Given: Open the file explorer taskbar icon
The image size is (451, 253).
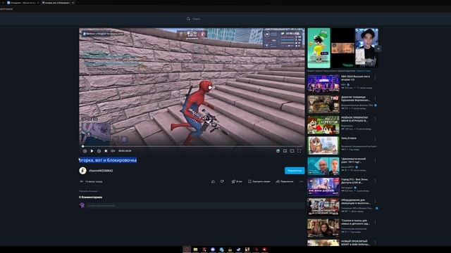Looking at the screenshot, I should coord(196,249).
